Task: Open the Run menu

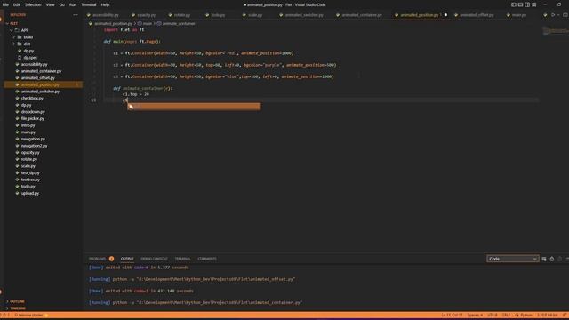Action: click(x=73, y=4)
